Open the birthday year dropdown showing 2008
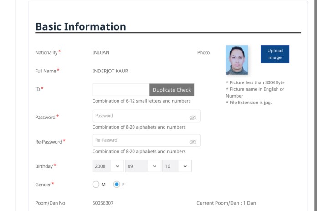 click(108, 166)
